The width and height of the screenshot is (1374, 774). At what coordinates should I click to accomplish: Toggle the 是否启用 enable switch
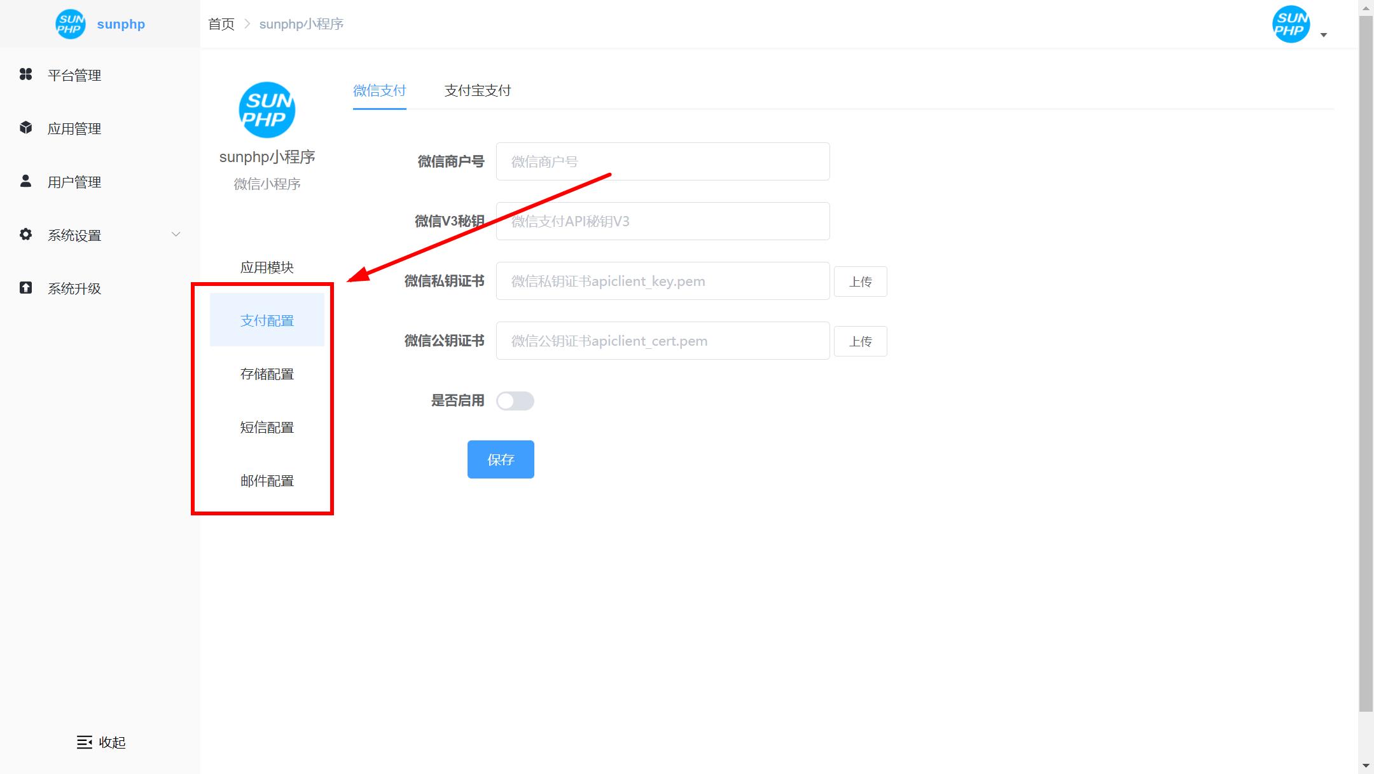click(515, 401)
